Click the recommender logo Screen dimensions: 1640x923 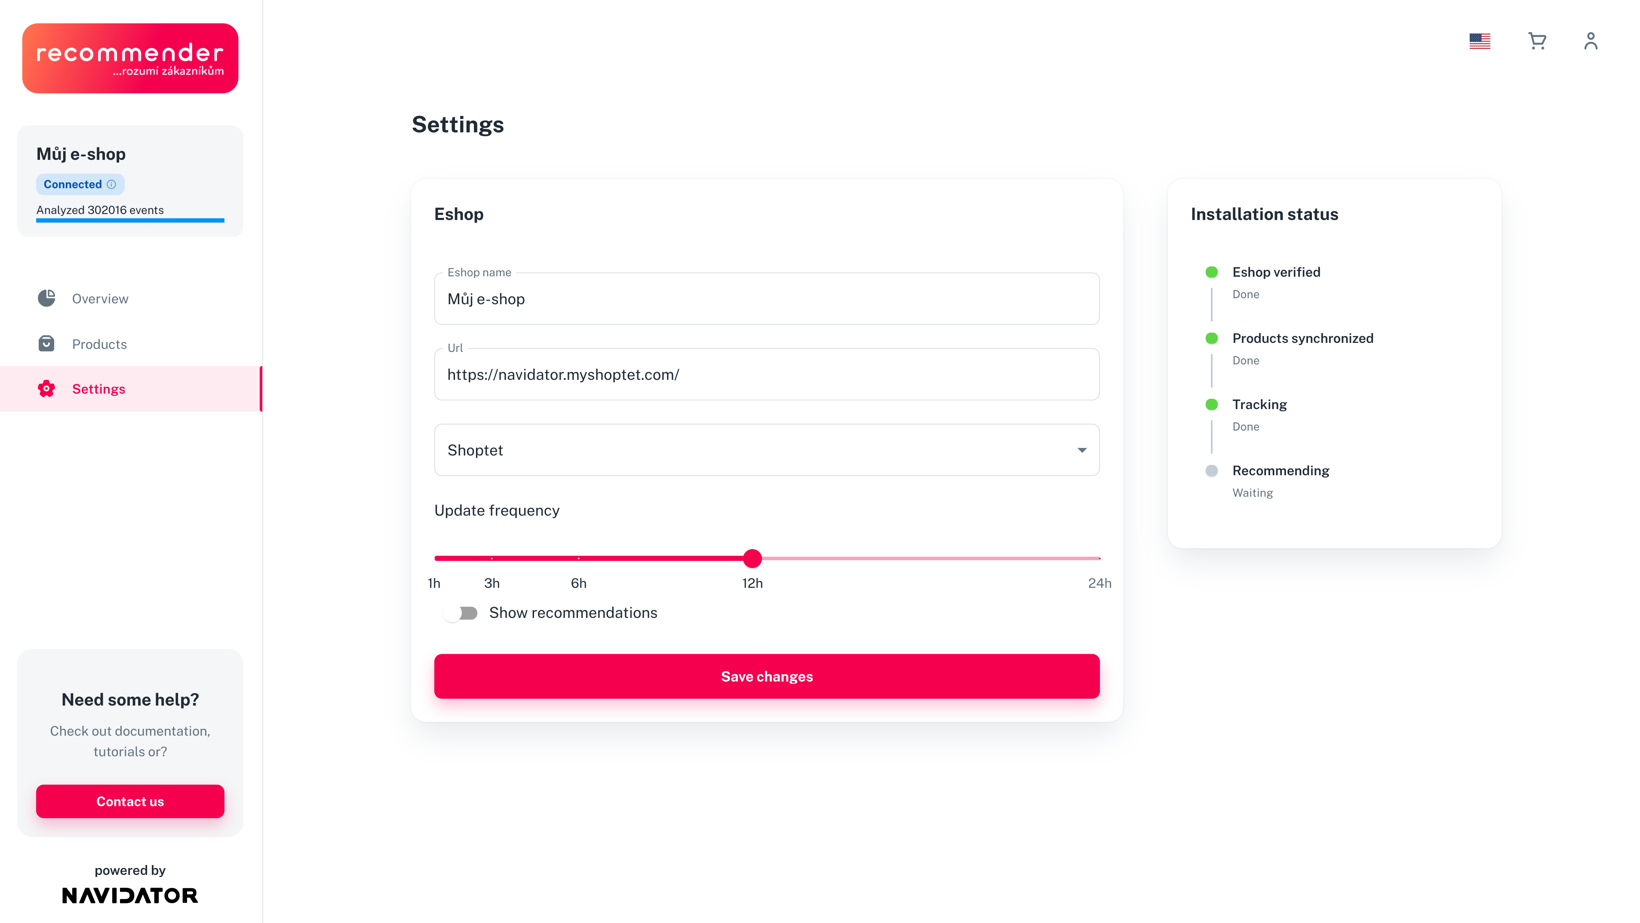tap(130, 58)
